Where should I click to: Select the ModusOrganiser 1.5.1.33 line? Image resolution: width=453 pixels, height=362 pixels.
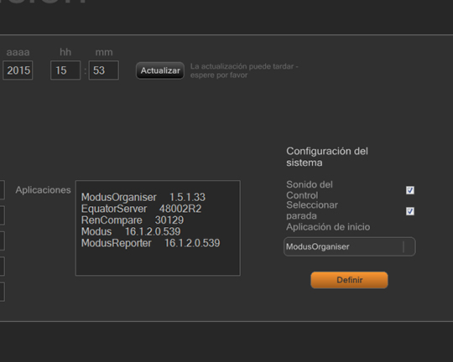tap(143, 197)
